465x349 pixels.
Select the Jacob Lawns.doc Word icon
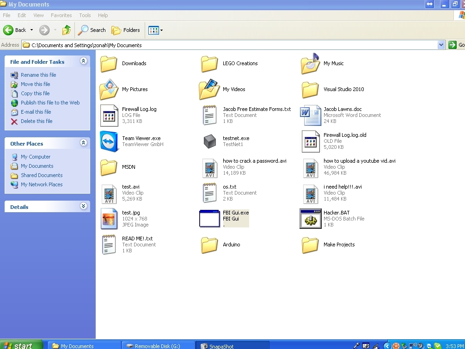pyautogui.click(x=311, y=116)
